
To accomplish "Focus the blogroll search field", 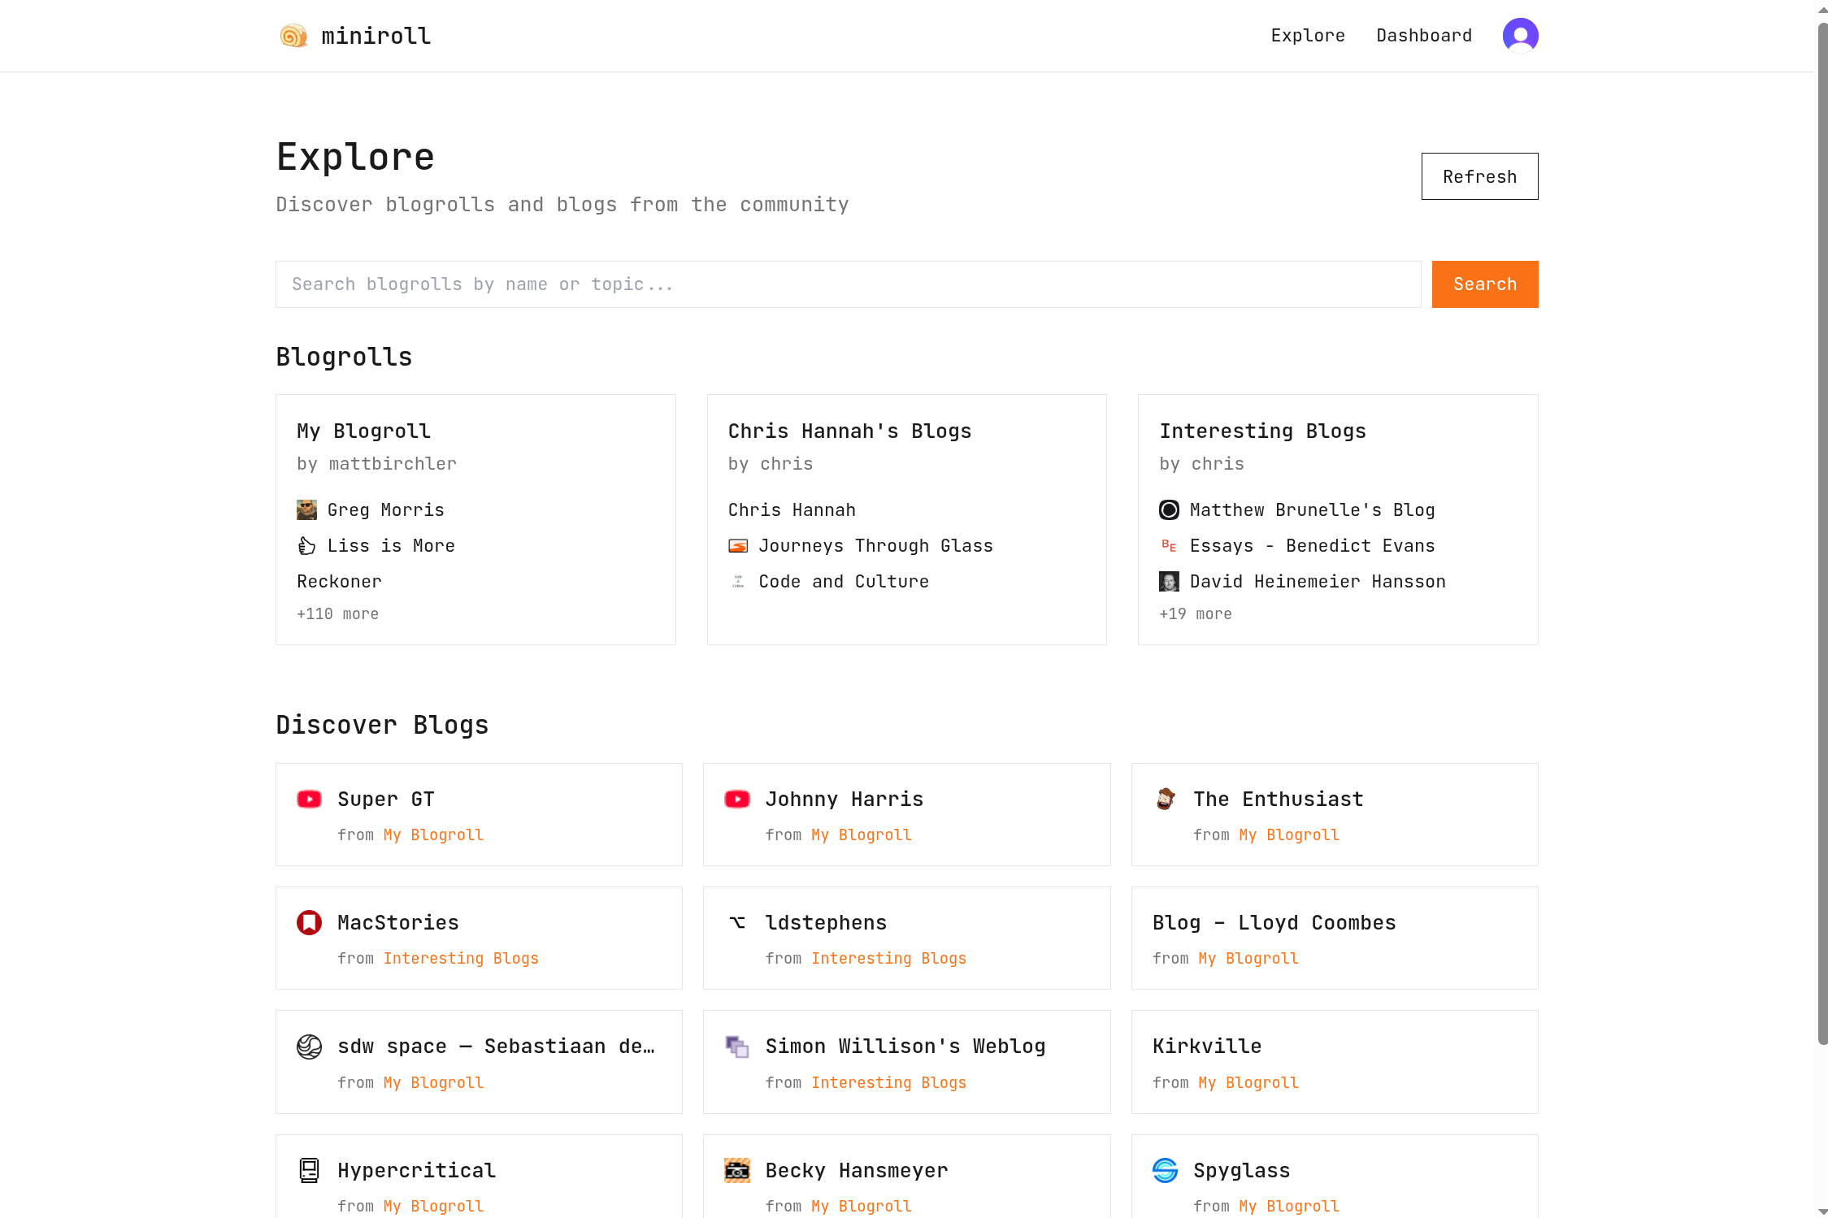I will click(x=848, y=284).
